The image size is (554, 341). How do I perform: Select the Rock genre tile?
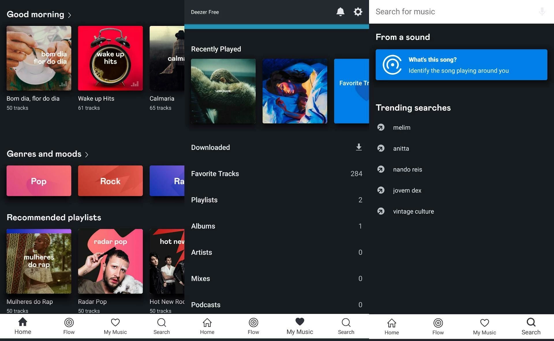[110, 181]
